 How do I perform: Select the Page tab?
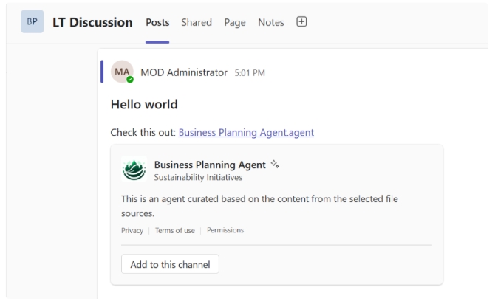tap(235, 23)
